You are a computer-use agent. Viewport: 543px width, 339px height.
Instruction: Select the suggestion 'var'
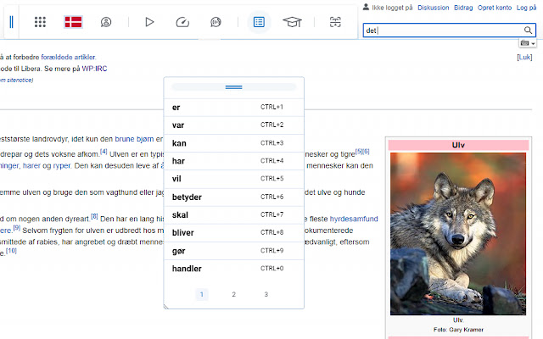(234, 125)
